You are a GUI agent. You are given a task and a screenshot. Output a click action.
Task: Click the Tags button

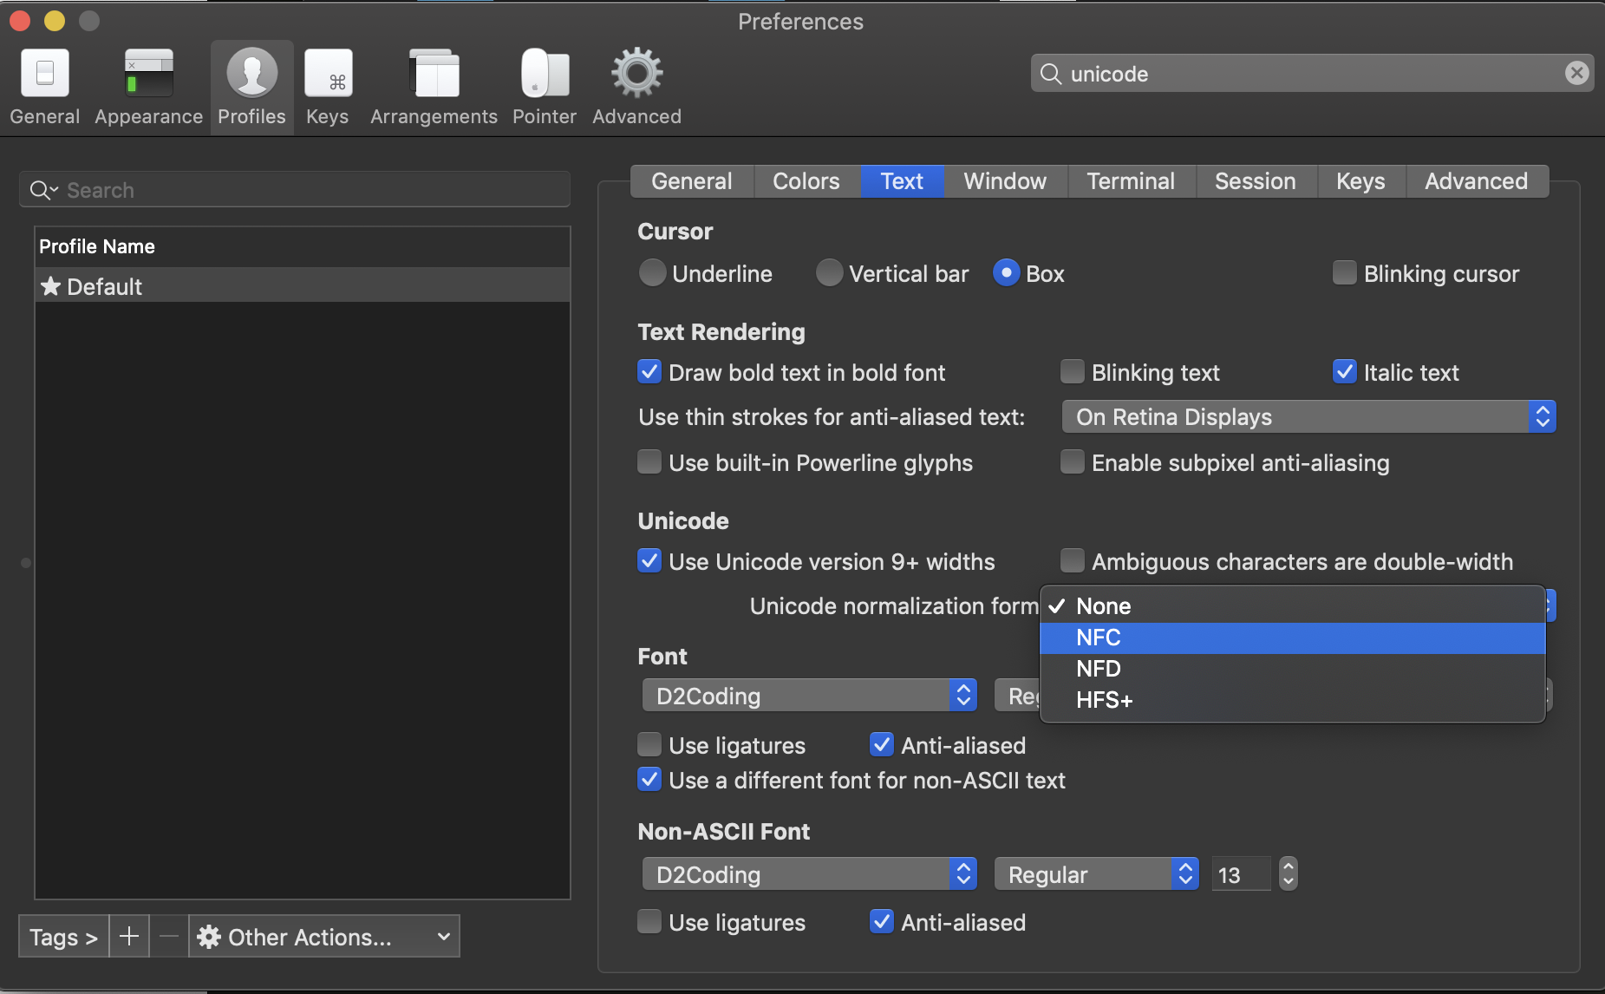pos(63,937)
